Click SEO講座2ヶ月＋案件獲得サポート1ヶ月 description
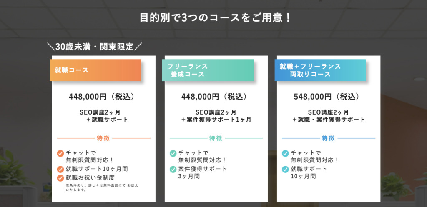Image resolution: width=427 pixels, height=207 pixels. click(216, 116)
